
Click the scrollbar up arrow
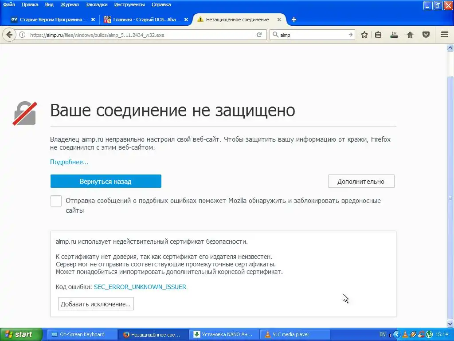pyautogui.click(x=450, y=48)
